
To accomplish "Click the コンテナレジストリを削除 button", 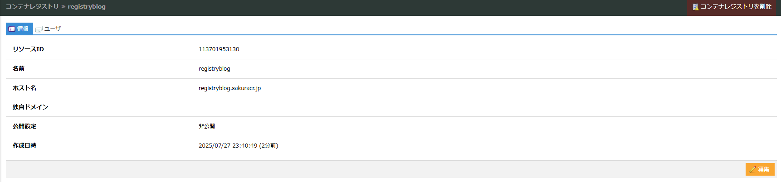I will (x=732, y=7).
